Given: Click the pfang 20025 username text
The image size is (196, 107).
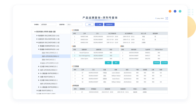Looking at the screenshot, I should coord(160,18).
